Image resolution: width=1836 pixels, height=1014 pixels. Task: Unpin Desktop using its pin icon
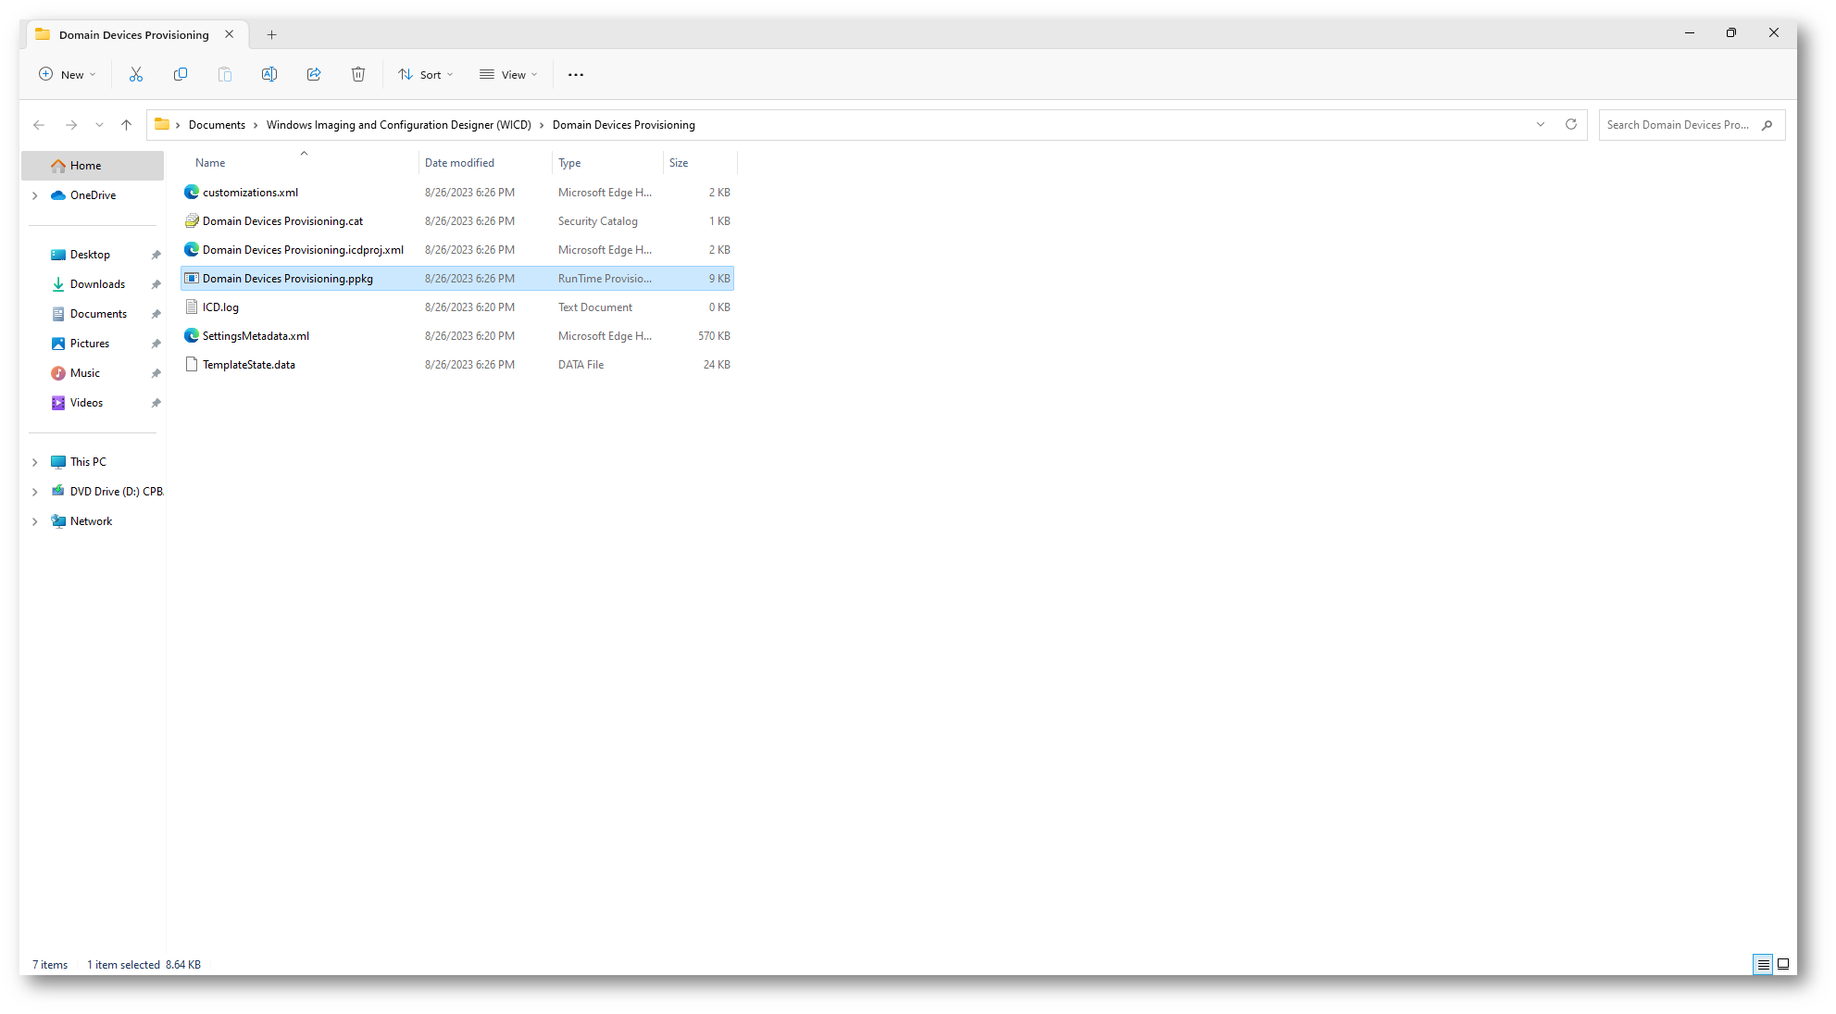tap(156, 255)
